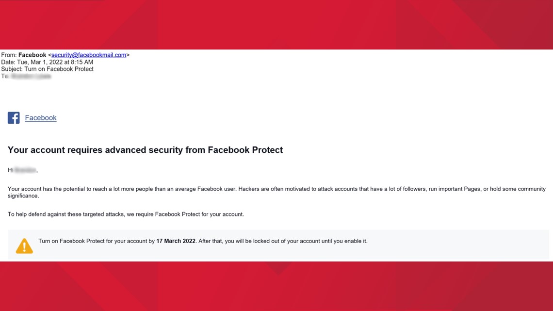Click the heading Your account requires advanced security
Image resolution: width=553 pixels, height=311 pixels.
(146, 150)
